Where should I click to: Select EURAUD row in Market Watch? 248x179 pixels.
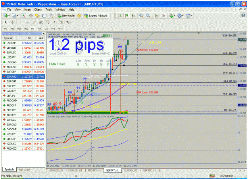[x=23, y=76]
